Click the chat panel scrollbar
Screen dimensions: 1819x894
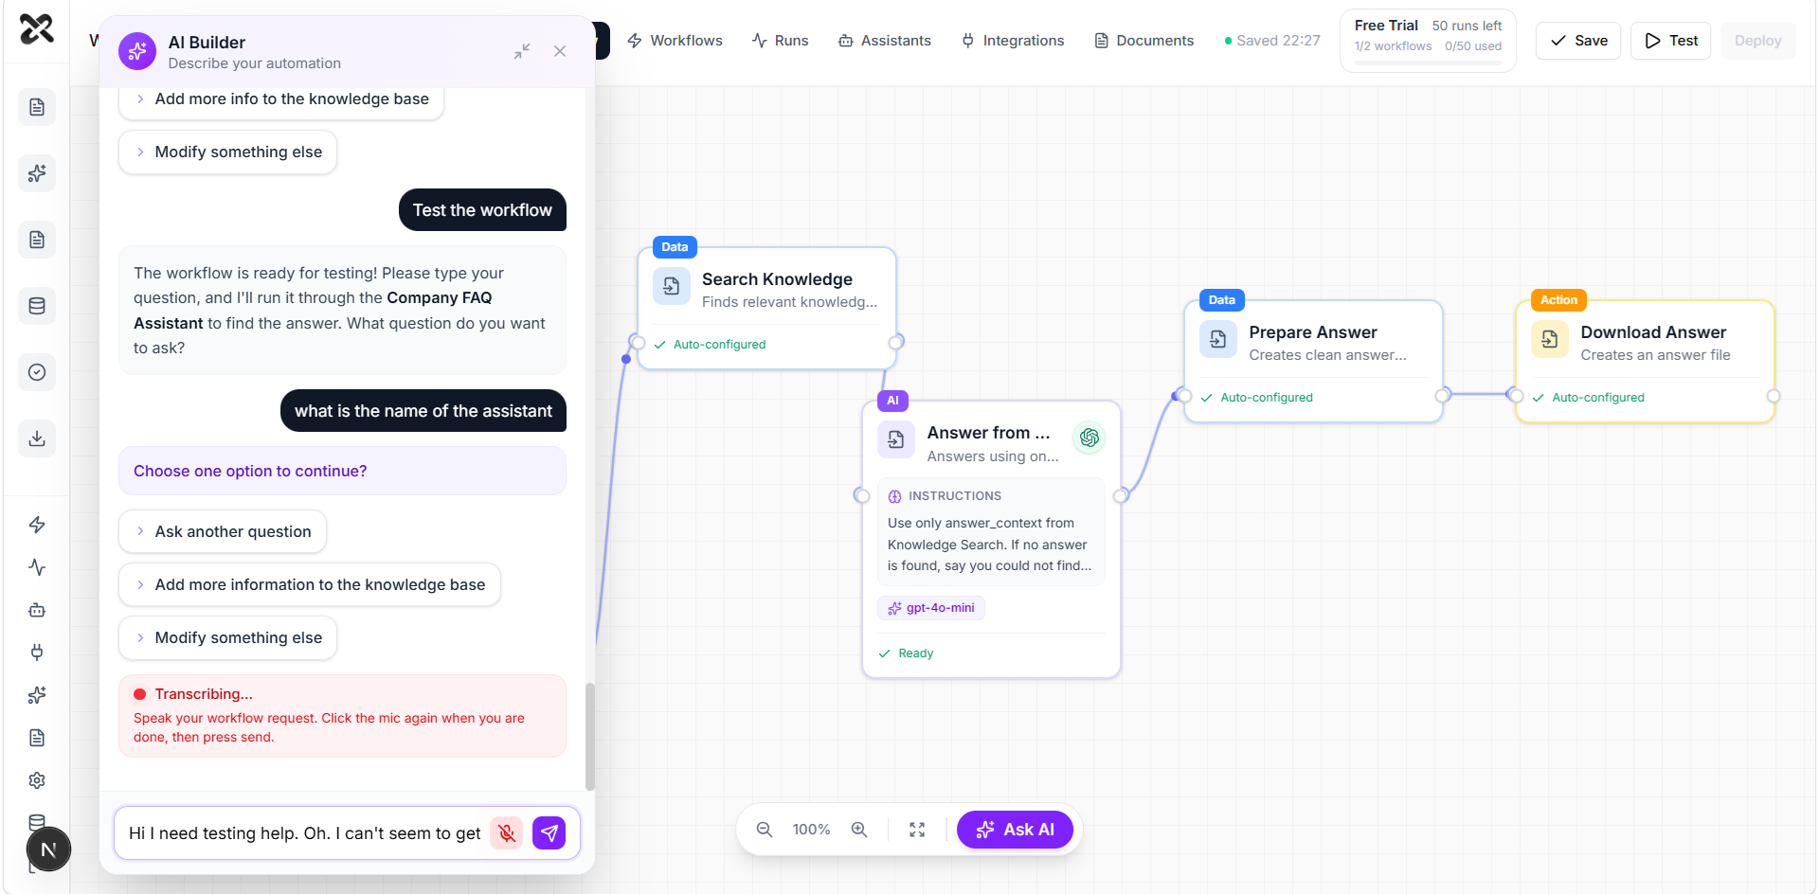click(x=590, y=737)
